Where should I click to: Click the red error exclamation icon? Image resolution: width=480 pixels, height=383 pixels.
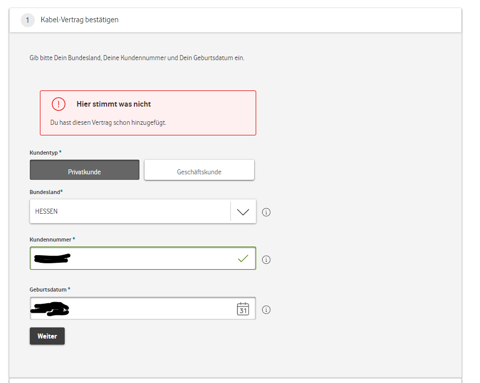[x=59, y=104]
